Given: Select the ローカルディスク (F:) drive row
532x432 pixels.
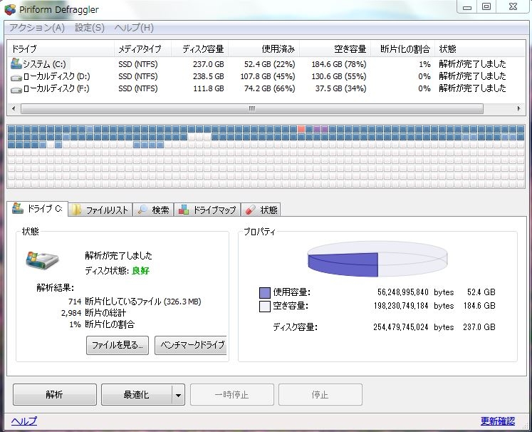Looking at the screenshot, I should [x=266, y=88].
